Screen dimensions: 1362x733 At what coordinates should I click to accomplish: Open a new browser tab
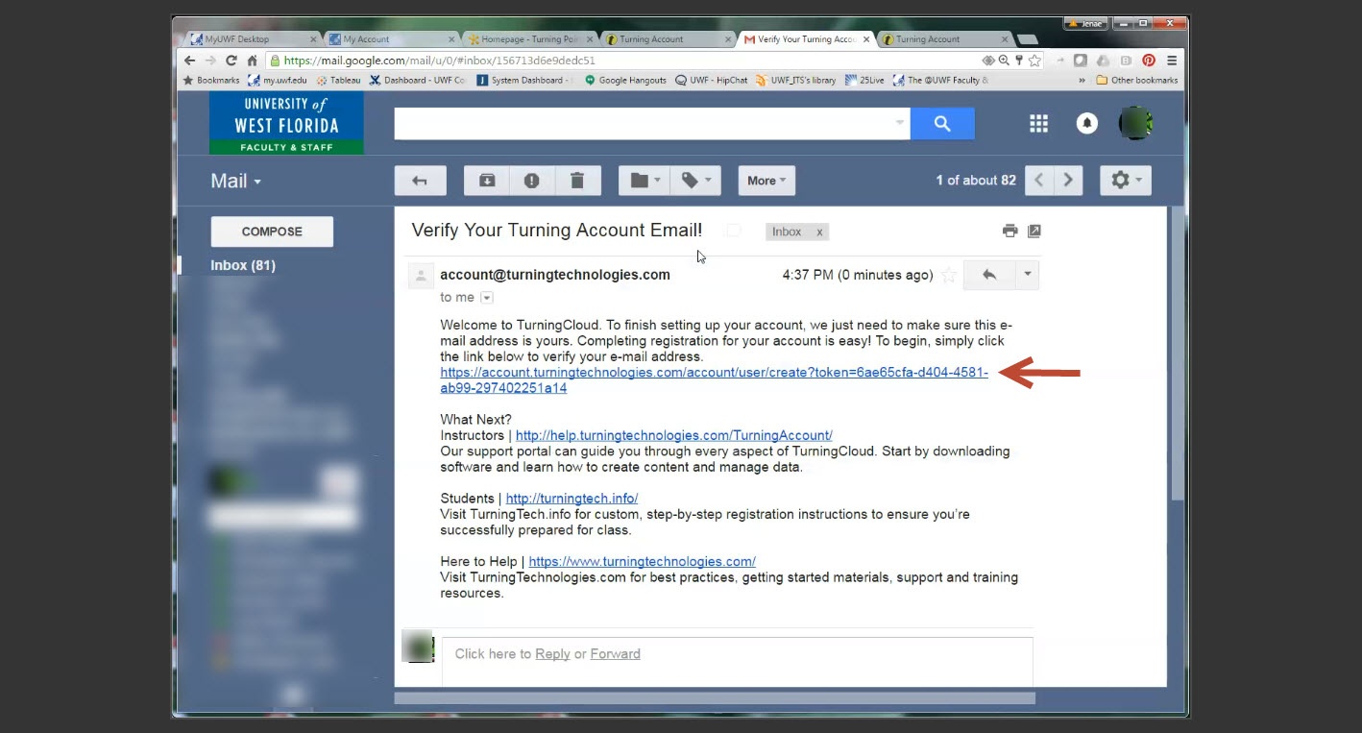[x=1027, y=39]
